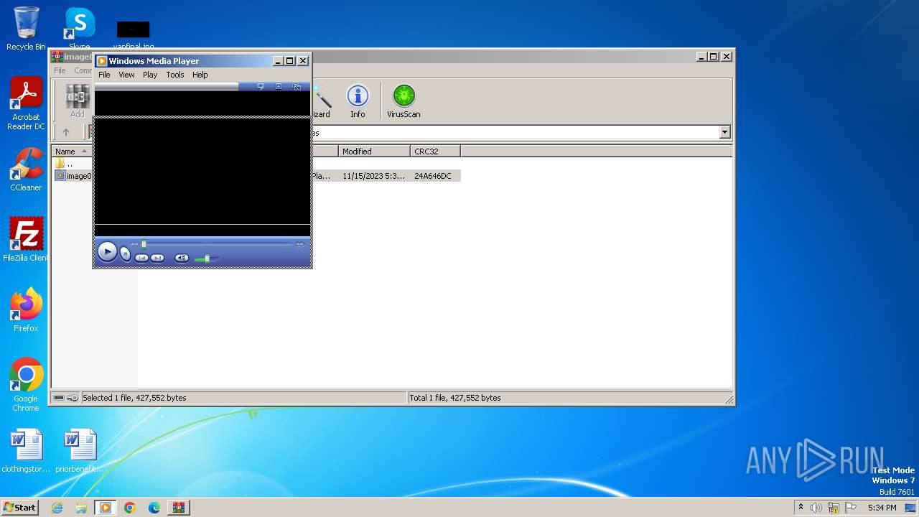Open Chrome from taskbar
The width and height of the screenshot is (919, 517).
click(x=130, y=508)
